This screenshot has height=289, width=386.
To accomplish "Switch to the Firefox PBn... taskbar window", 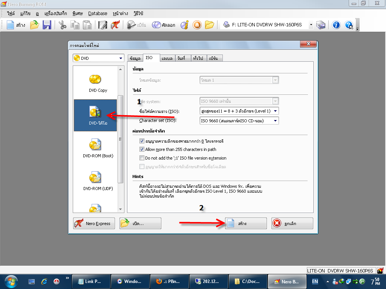I will tap(170, 281).
